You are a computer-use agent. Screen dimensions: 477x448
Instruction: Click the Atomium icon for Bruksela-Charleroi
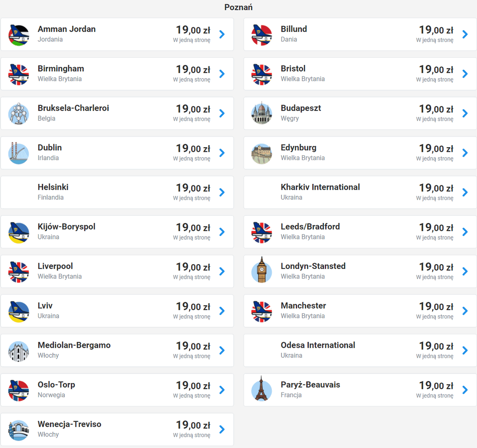pyautogui.click(x=19, y=114)
